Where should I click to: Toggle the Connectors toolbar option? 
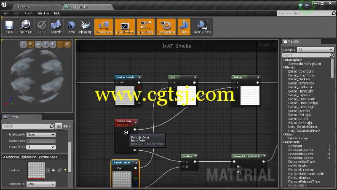(x=104, y=27)
